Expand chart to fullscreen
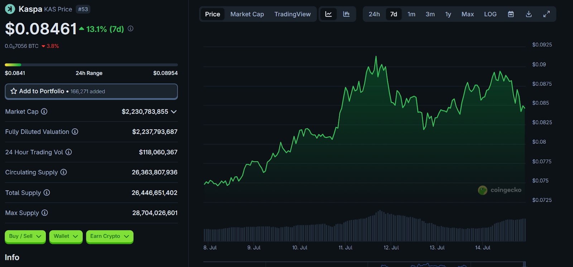The height and width of the screenshot is (267, 573). coord(546,14)
